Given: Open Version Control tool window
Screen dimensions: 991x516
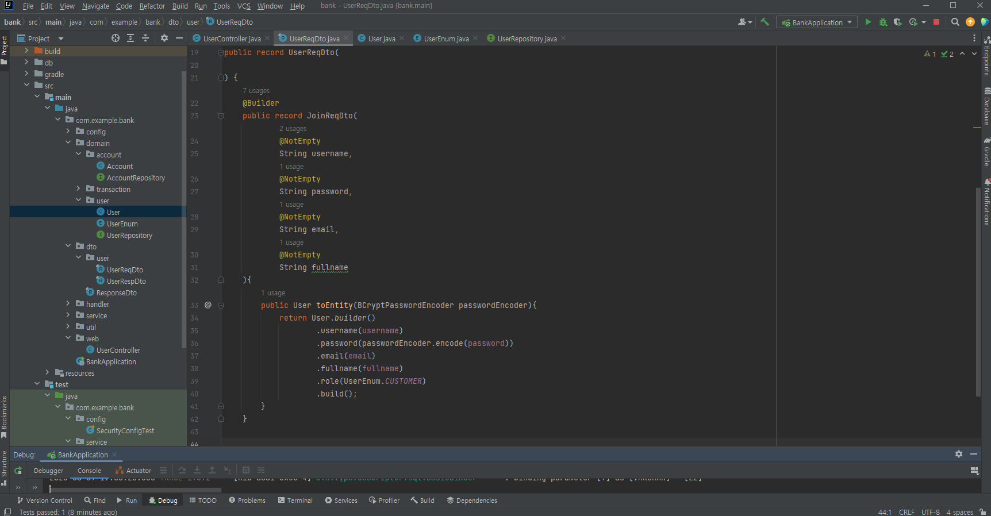Looking at the screenshot, I should coord(44,500).
